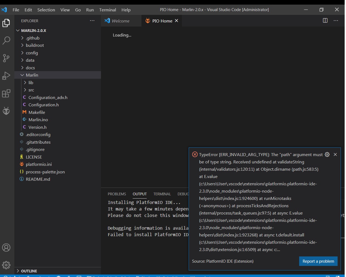Open the Explorer view in activity bar
The image size is (346, 277).
6,23
